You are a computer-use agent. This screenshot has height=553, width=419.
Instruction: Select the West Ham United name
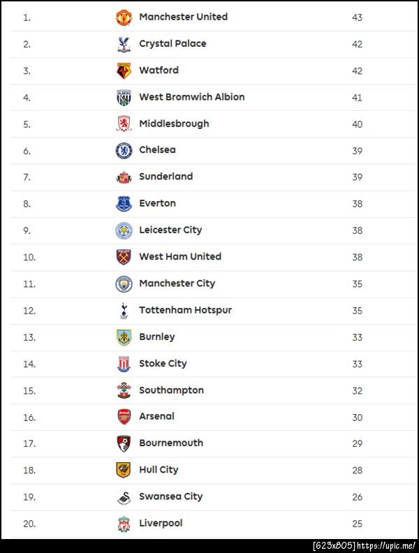pos(179,257)
